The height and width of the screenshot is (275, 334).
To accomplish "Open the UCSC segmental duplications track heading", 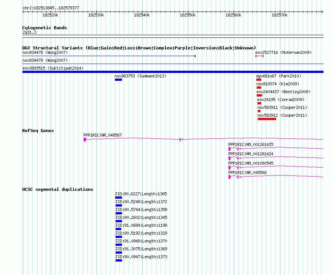I will (58, 189).
